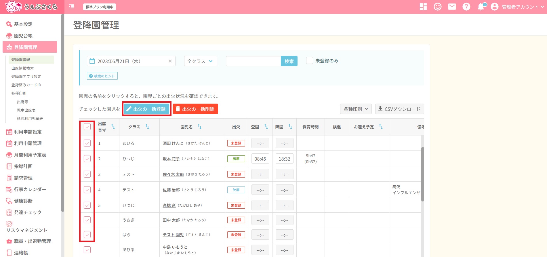Viewport: 547px width, 257px height.
Task: Open 登録済みカードID submenu item
Action: (x=26, y=85)
